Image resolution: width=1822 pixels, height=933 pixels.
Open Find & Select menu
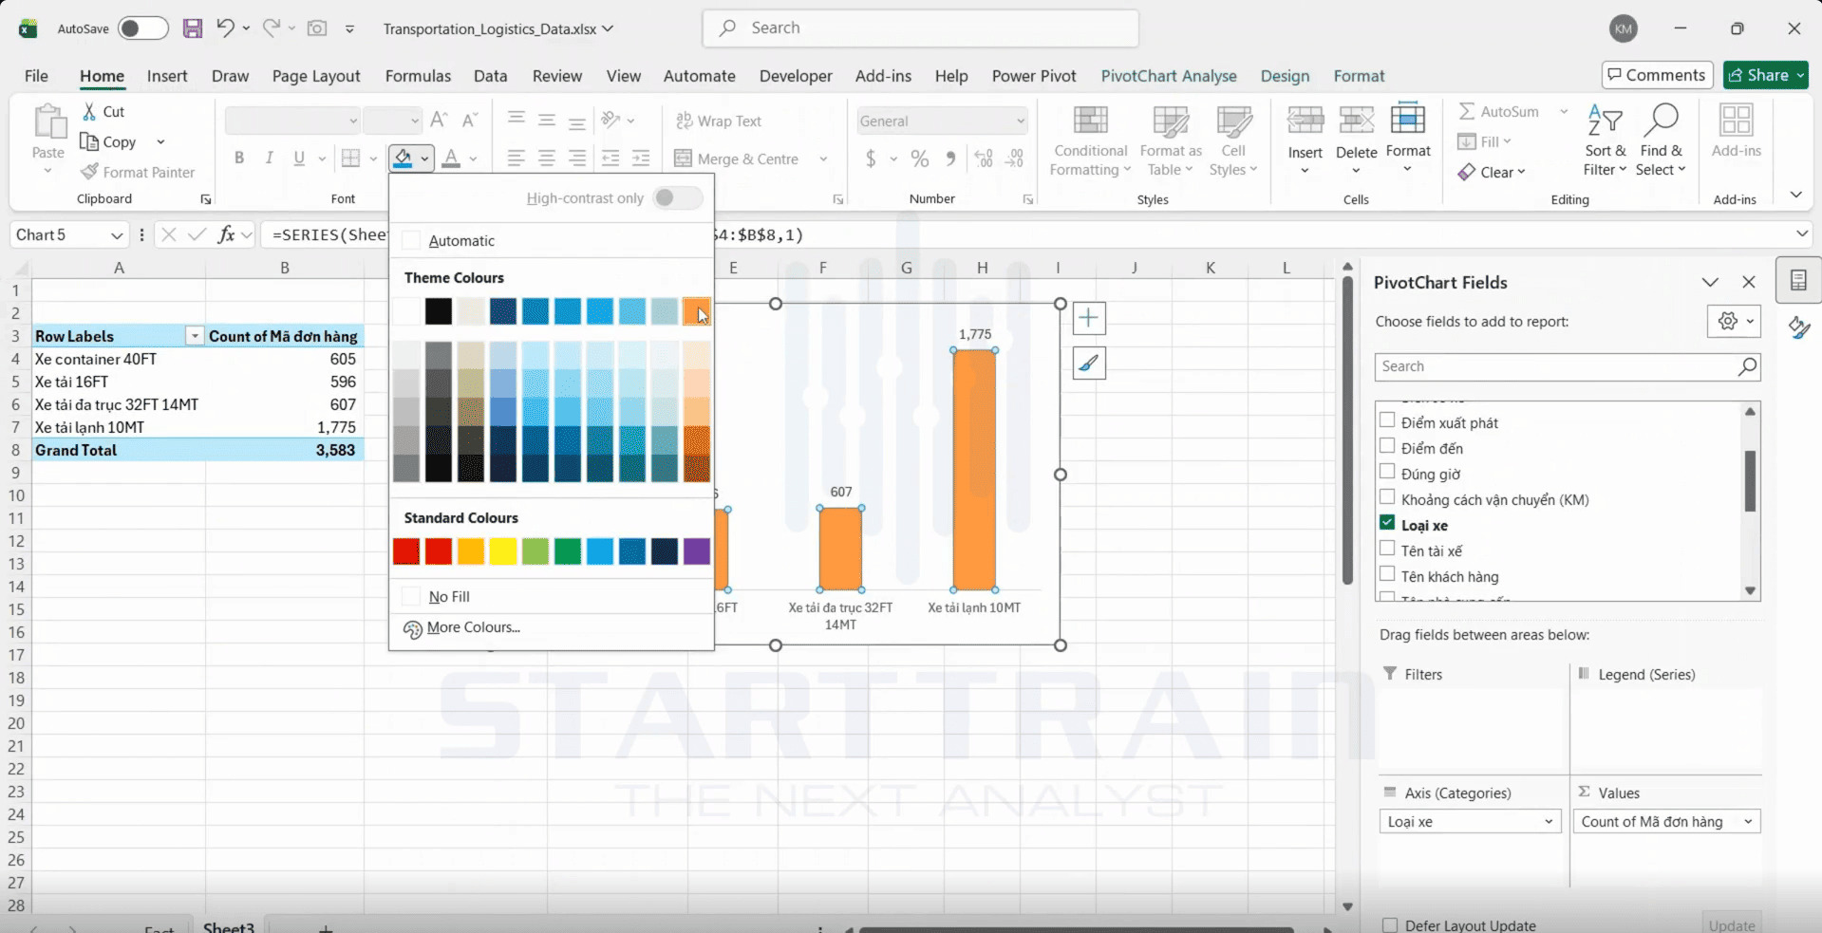pyautogui.click(x=1661, y=142)
